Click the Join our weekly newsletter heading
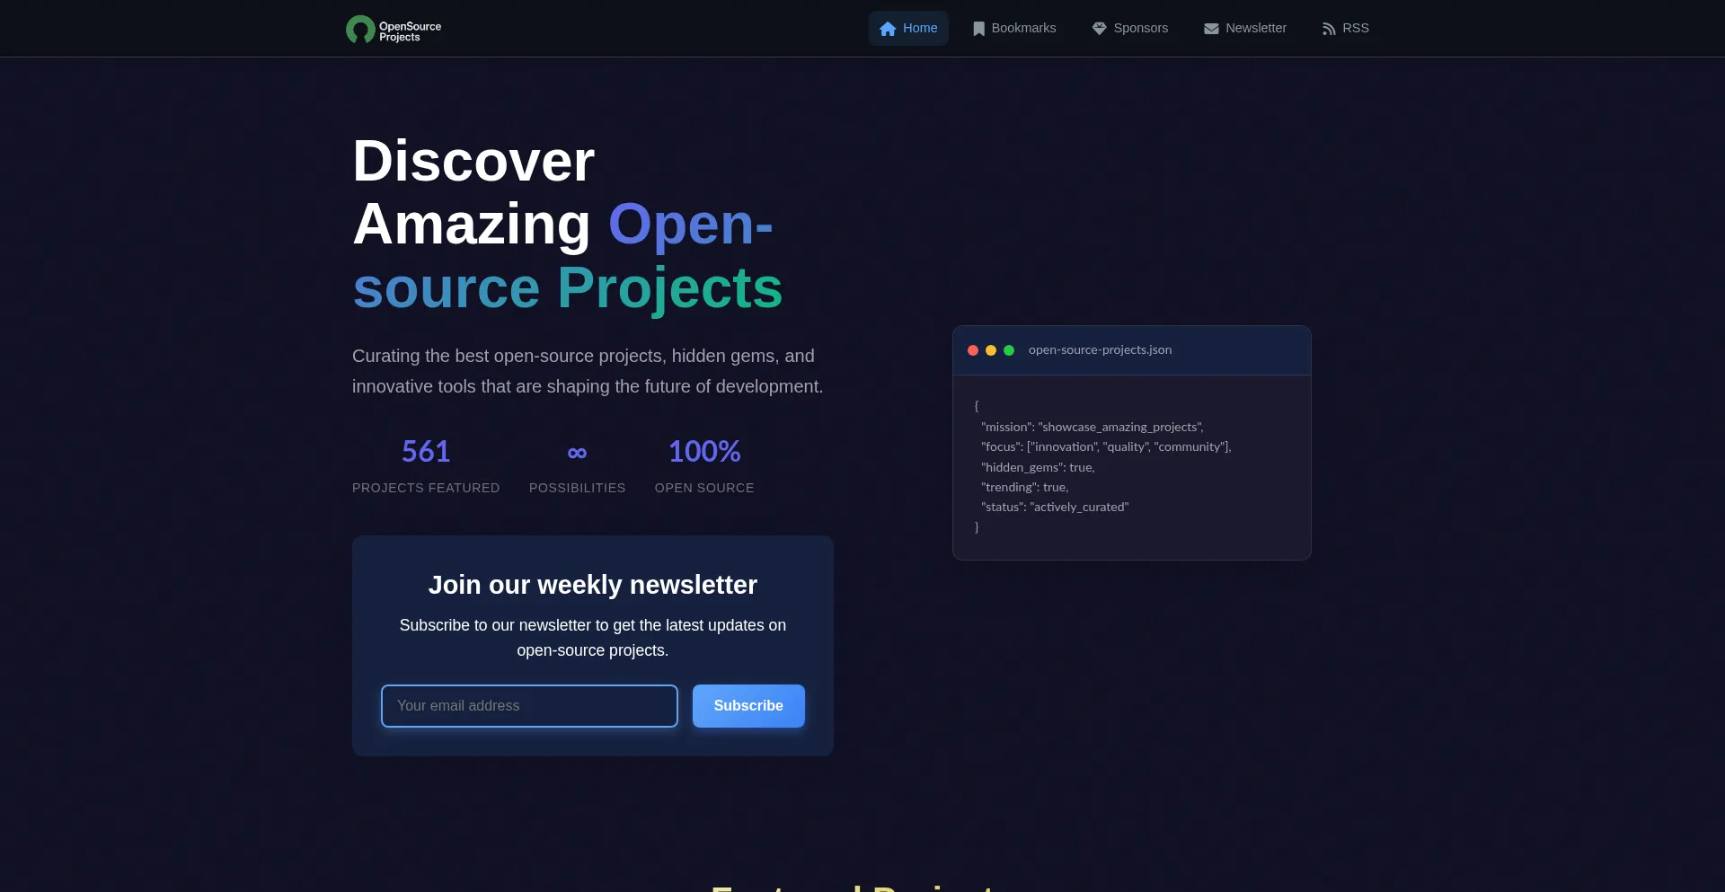The width and height of the screenshot is (1725, 892). [x=592, y=585]
